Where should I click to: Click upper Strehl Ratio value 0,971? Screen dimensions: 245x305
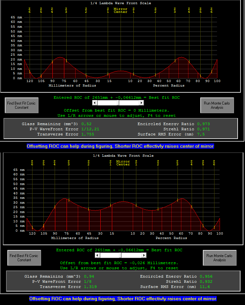(204, 129)
